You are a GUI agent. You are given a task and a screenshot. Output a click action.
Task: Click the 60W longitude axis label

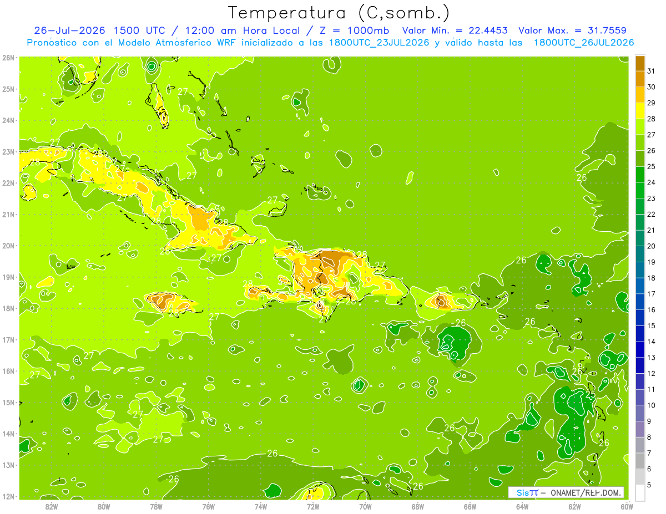627,506
